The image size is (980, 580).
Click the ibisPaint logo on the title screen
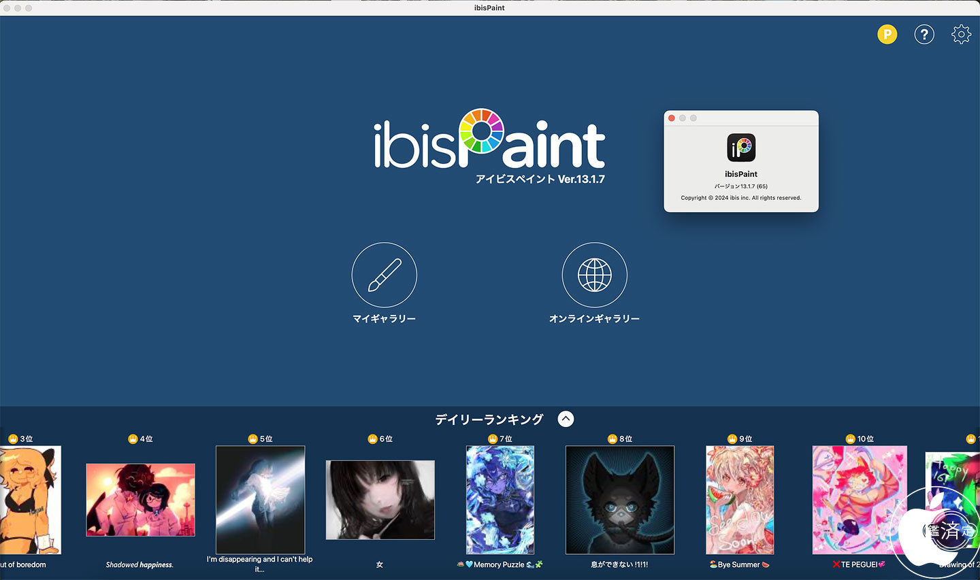click(x=489, y=139)
